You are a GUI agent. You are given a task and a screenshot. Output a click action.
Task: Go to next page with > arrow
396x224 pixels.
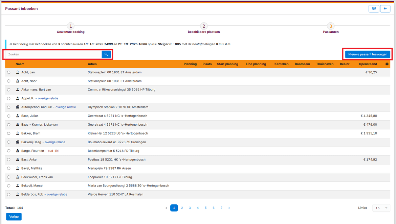coord(229,208)
